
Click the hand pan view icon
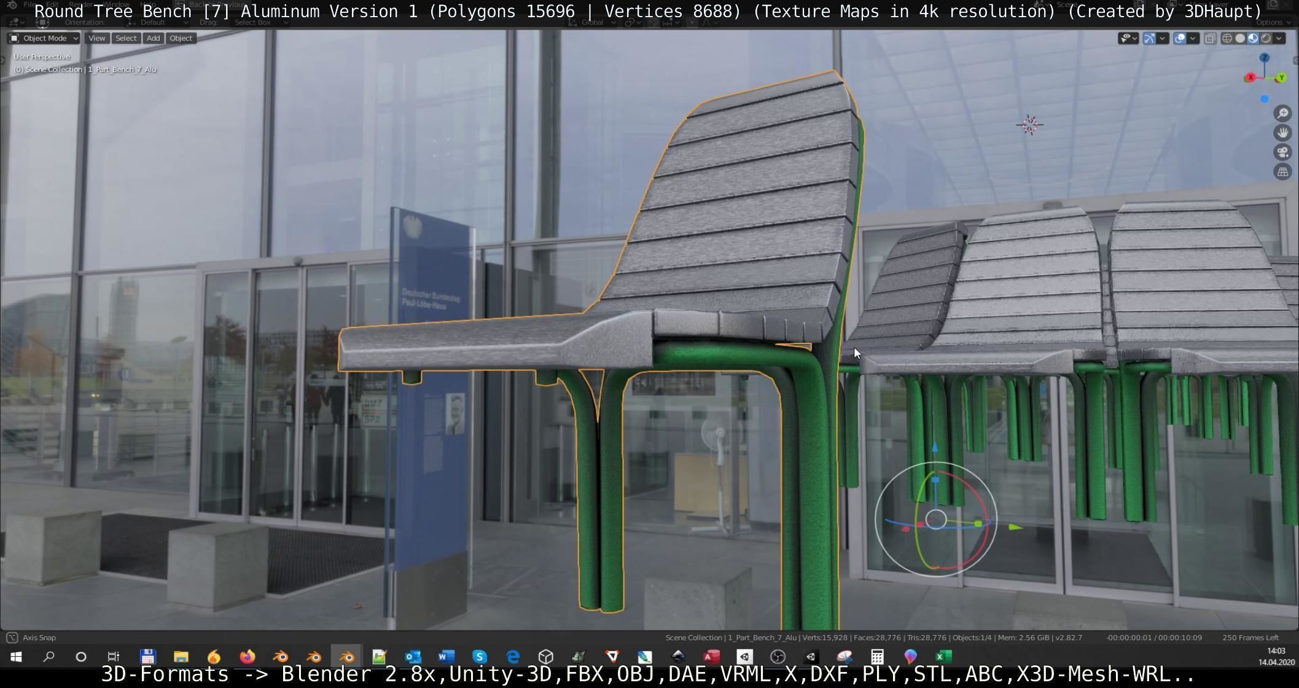(x=1282, y=133)
